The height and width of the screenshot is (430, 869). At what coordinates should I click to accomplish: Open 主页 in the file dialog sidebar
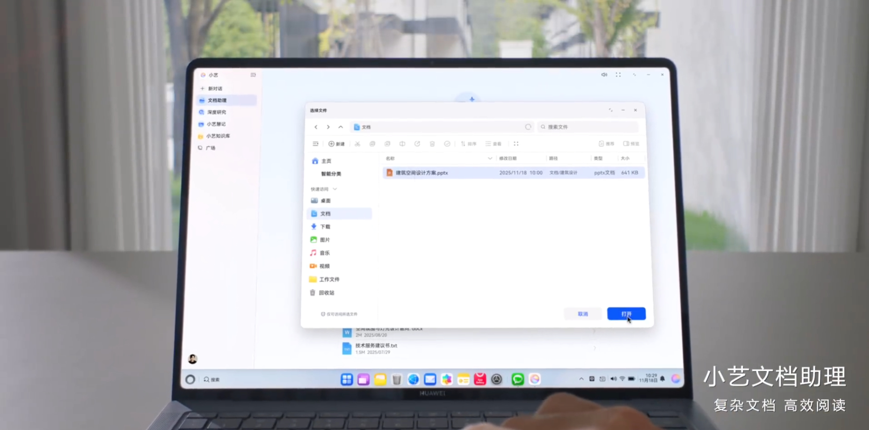[x=321, y=161]
